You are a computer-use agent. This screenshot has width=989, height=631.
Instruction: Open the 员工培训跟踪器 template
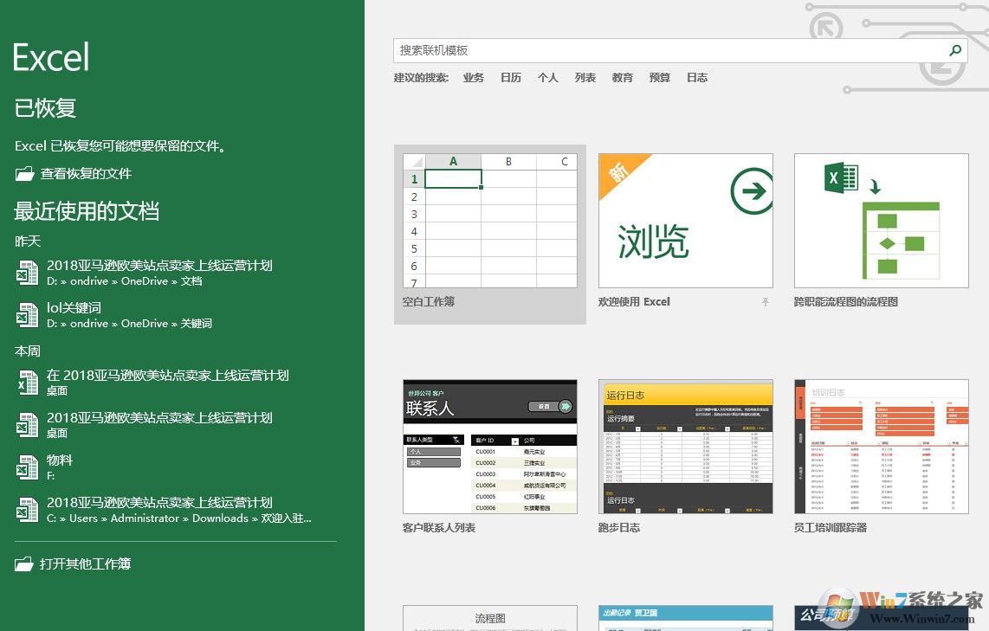(881, 447)
